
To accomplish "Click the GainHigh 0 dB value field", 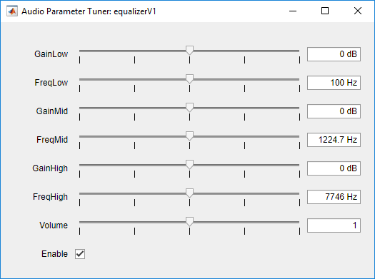I will coord(334,168).
